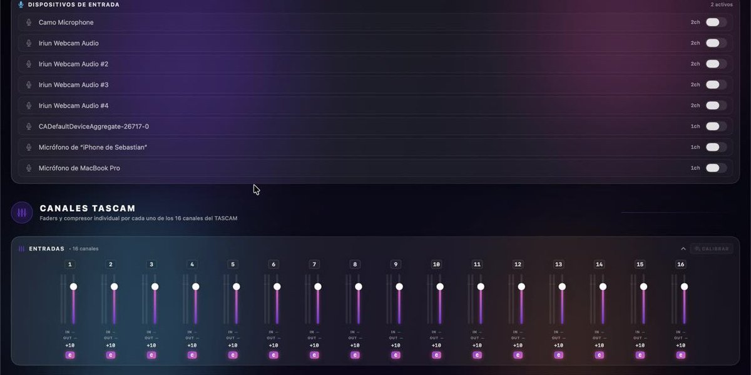751x375 pixels.
Task: Toggle compressor C badge on channel 16
Action: (680, 355)
